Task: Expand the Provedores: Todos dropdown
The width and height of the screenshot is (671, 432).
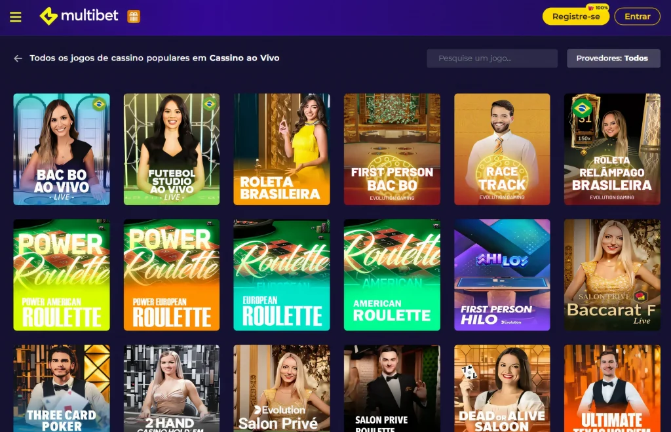Action: pos(613,58)
